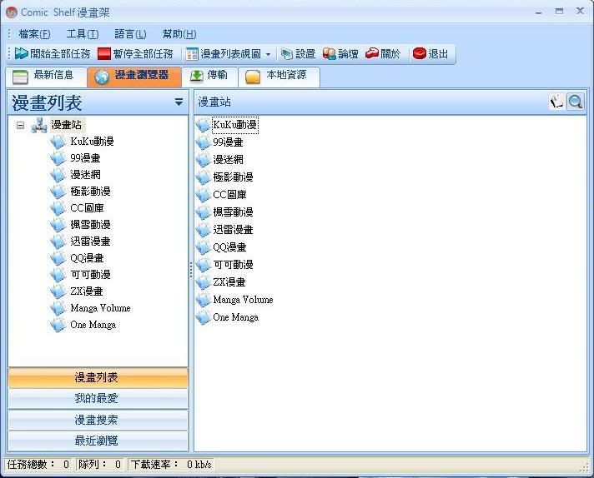Click the red 退出 exit icon
The image size is (594, 478).
(x=419, y=54)
